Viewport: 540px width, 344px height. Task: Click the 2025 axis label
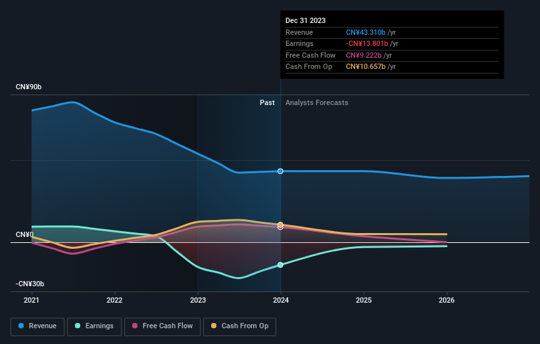click(364, 300)
